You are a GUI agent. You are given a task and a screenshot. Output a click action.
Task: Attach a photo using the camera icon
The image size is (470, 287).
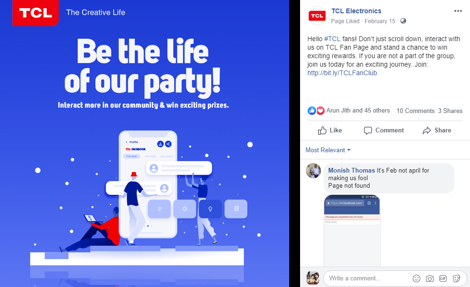(x=430, y=278)
